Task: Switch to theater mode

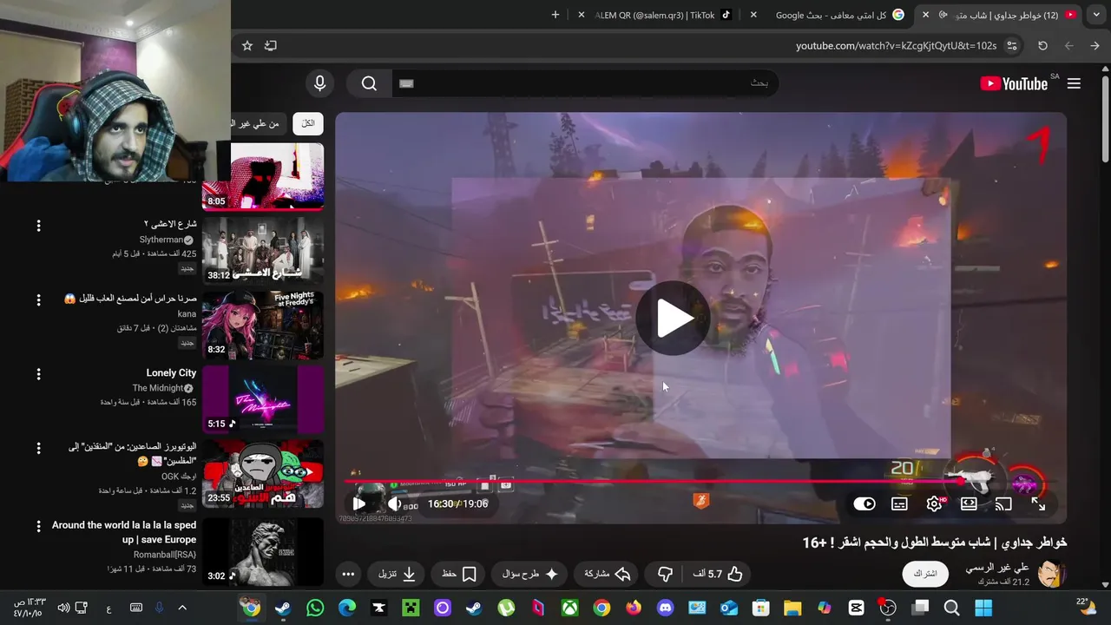Action: 969,503
